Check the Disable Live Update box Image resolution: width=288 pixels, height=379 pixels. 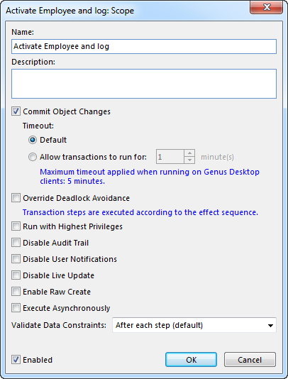pos(16,275)
